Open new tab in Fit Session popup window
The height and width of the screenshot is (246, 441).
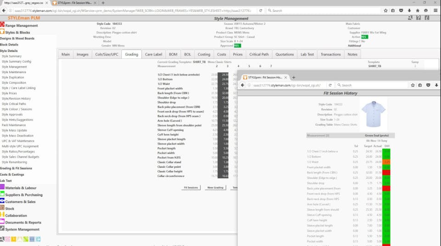point(294,77)
